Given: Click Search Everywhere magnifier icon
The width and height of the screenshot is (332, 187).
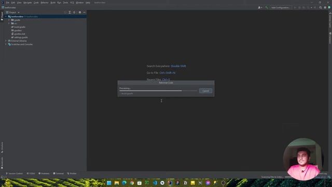Looking at the screenshot, I should [321, 7].
